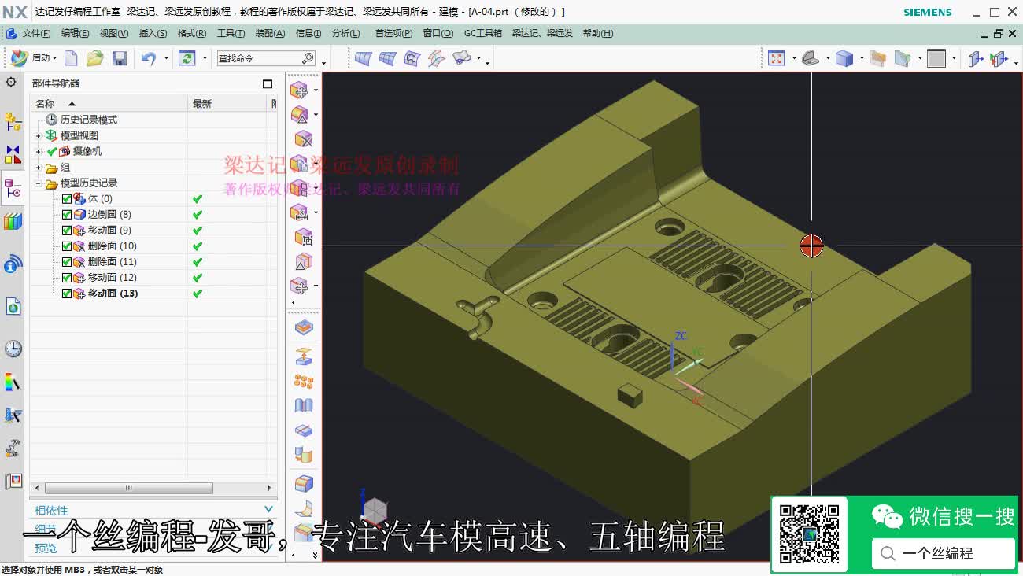
Task: Save the part with floppy disk icon
Action: pos(120,58)
